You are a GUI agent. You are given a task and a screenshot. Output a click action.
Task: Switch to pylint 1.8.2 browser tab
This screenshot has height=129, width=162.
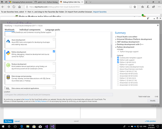coord(46,2)
